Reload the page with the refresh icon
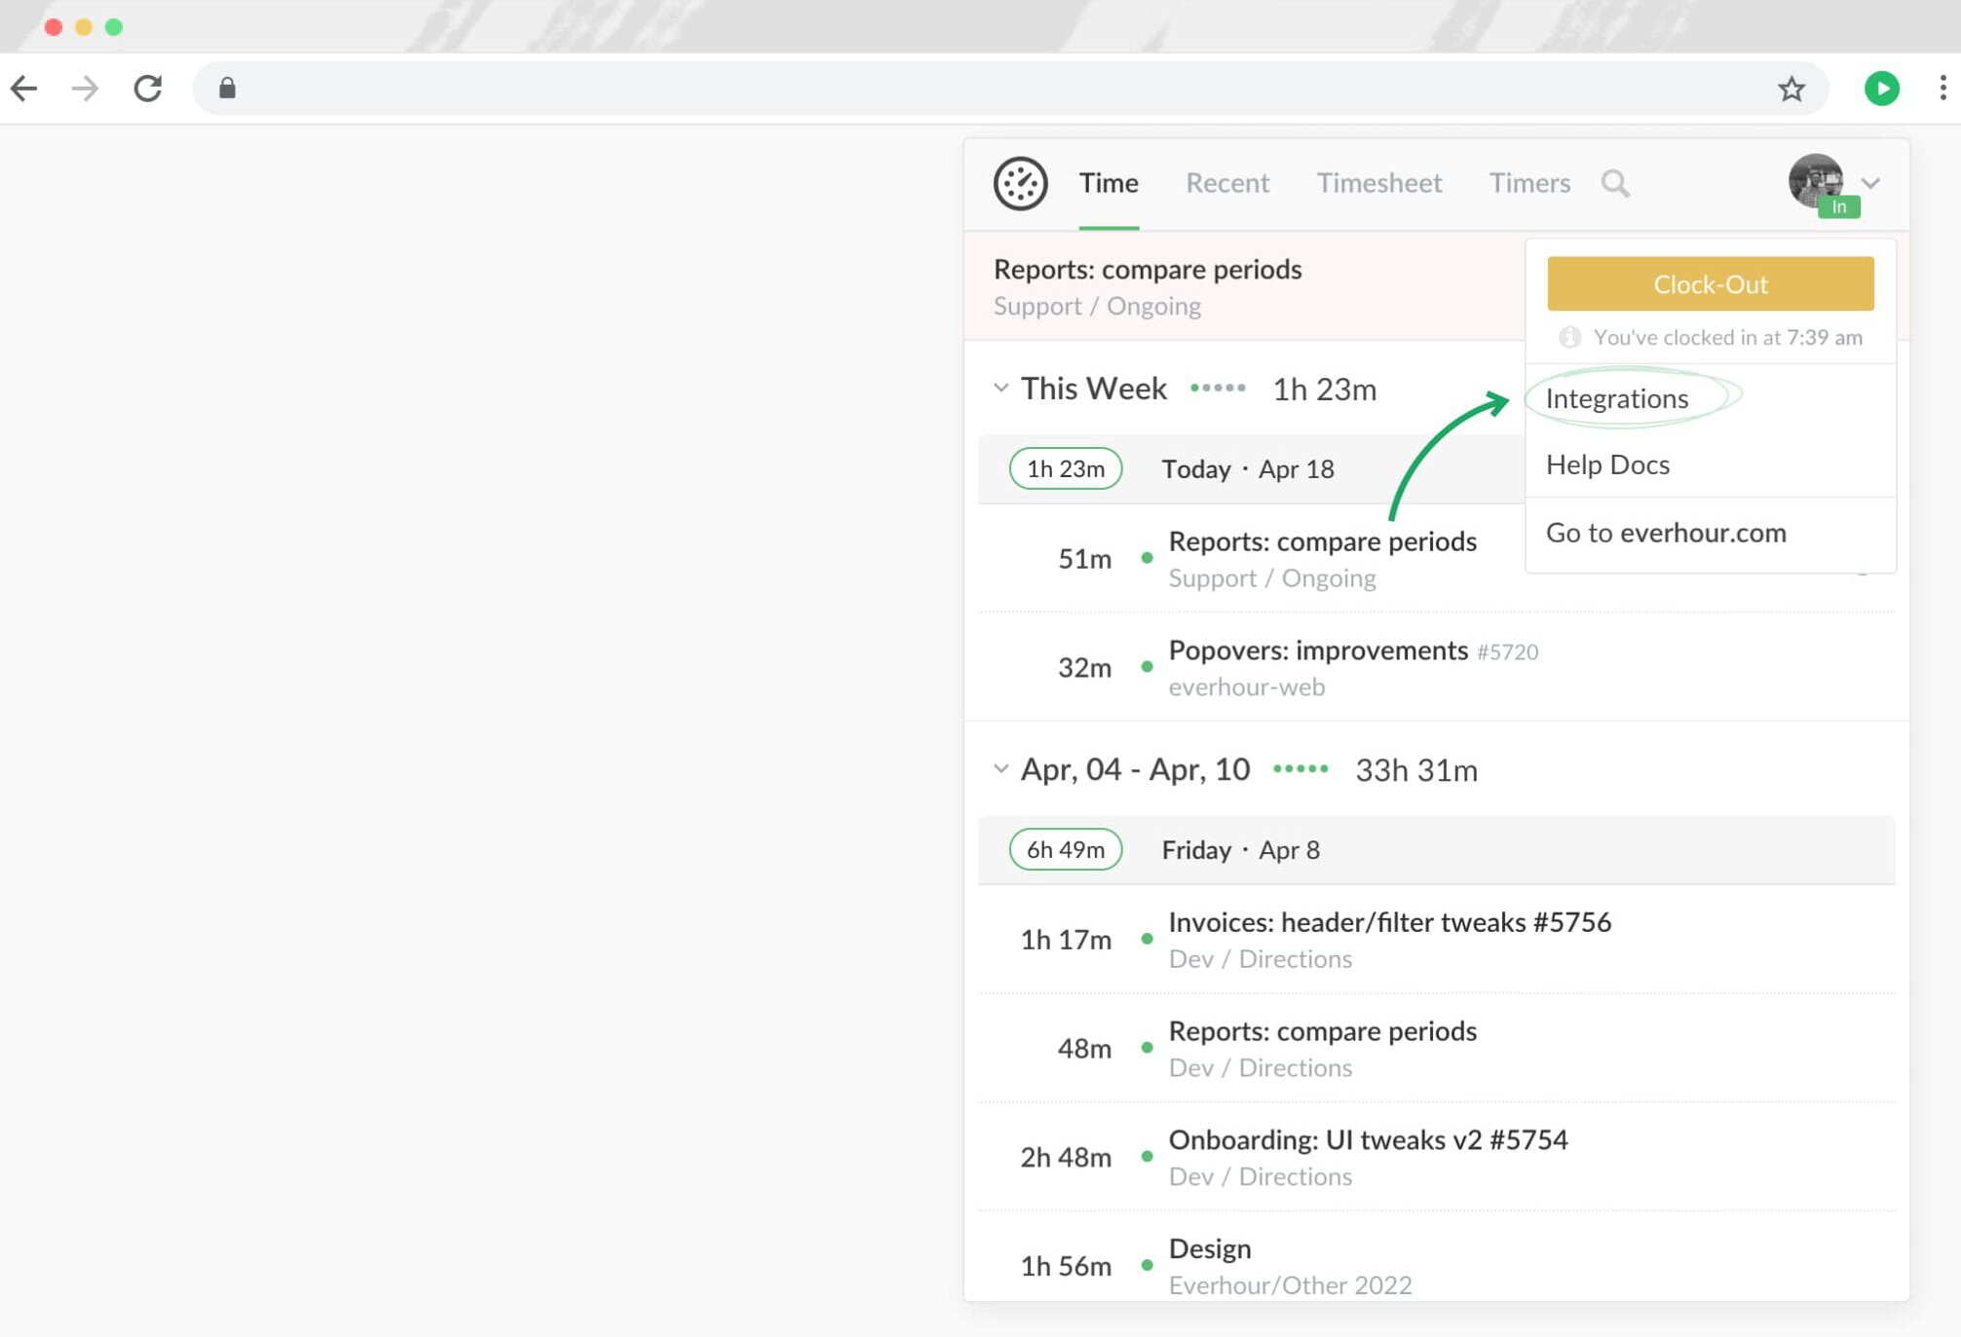The image size is (1961, 1337). click(148, 89)
